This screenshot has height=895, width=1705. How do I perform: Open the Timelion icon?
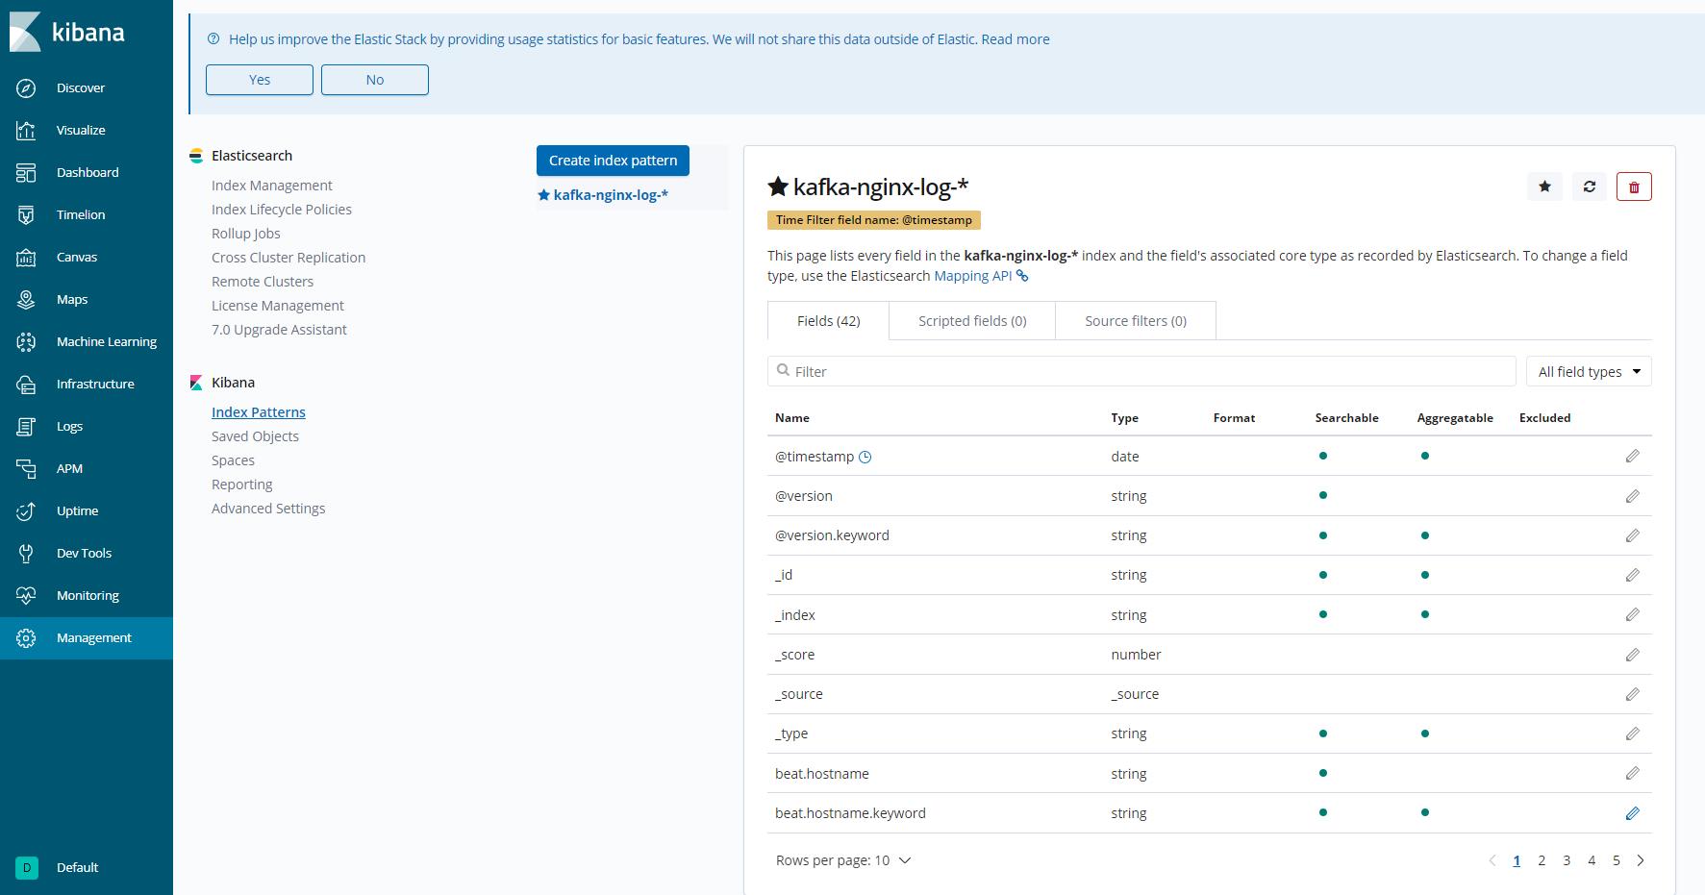click(26, 214)
